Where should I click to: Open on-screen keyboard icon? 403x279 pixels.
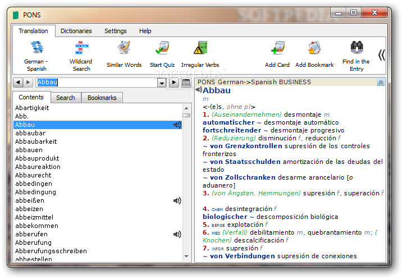pos(186,83)
